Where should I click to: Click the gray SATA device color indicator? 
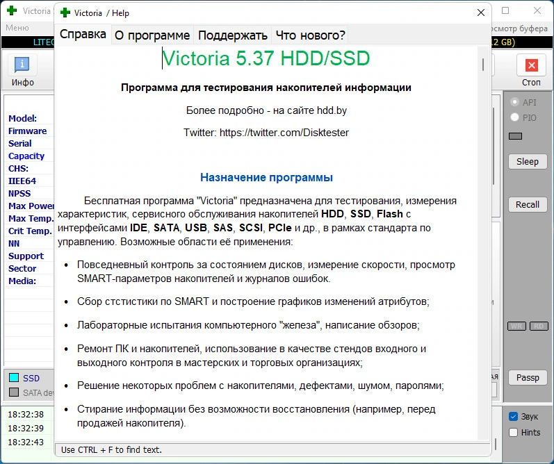[x=14, y=392]
